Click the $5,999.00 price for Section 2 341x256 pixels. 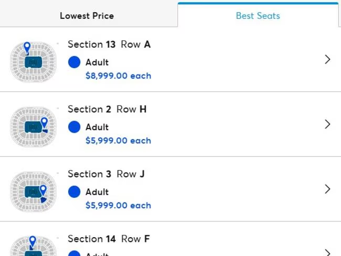(x=118, y=141)
